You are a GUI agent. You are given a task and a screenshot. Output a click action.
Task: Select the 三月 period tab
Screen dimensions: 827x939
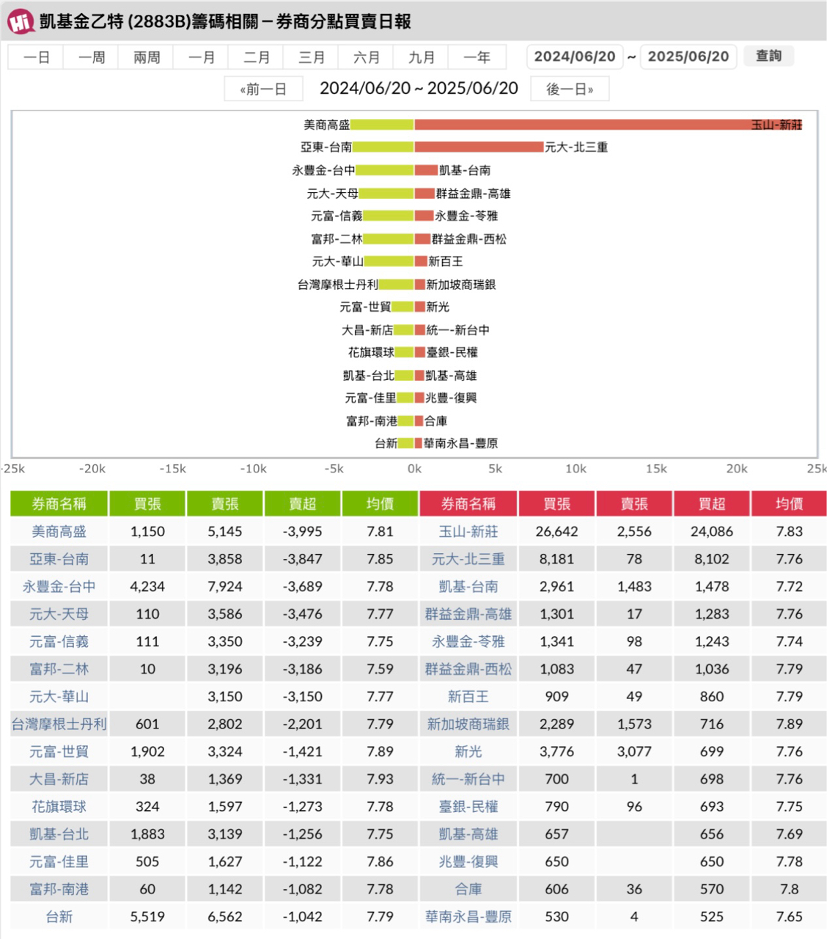pos(311,57)
